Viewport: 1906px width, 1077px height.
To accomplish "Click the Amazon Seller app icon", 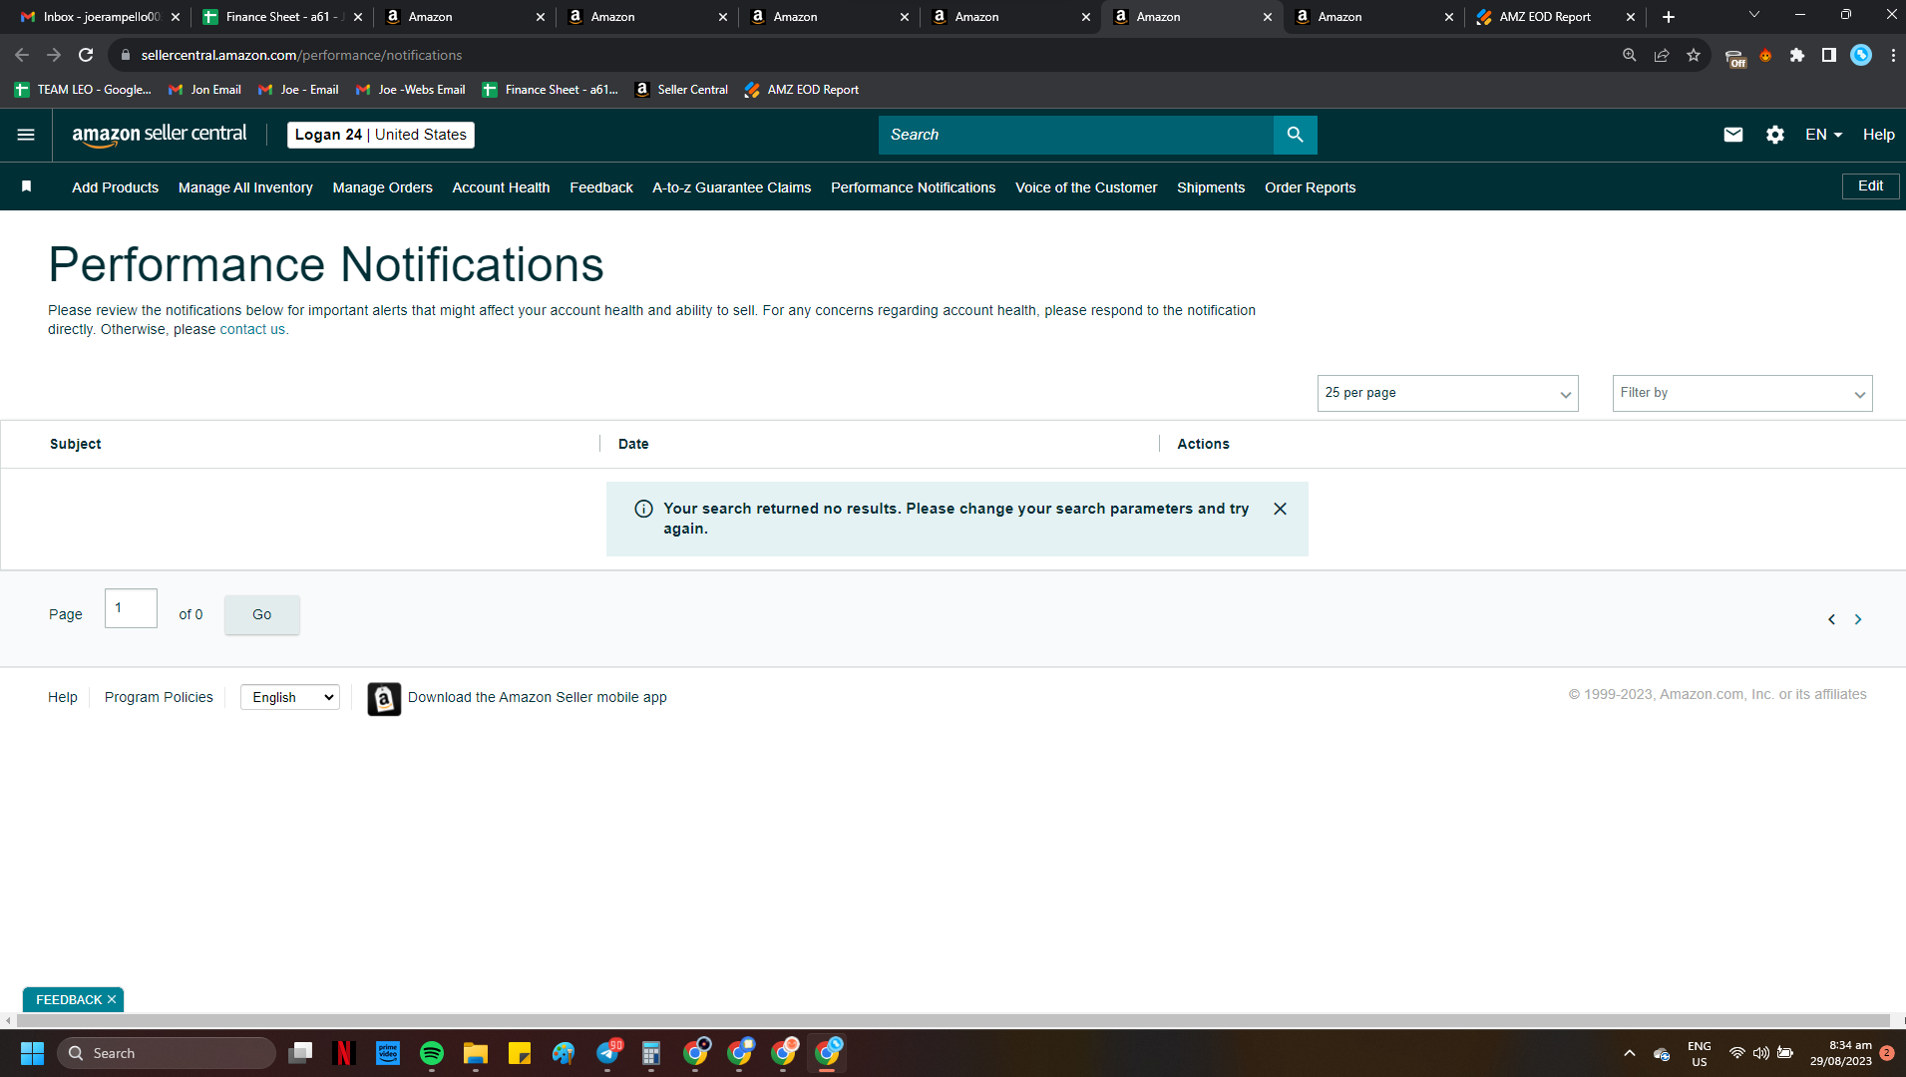I will (x=384, y=698).
